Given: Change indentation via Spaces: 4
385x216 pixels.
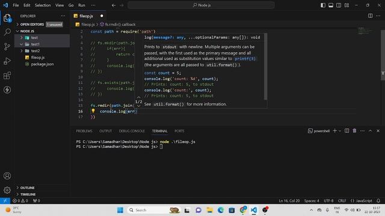Looking at the screenshot, I should pyautogui.click(x=312, y=200).
